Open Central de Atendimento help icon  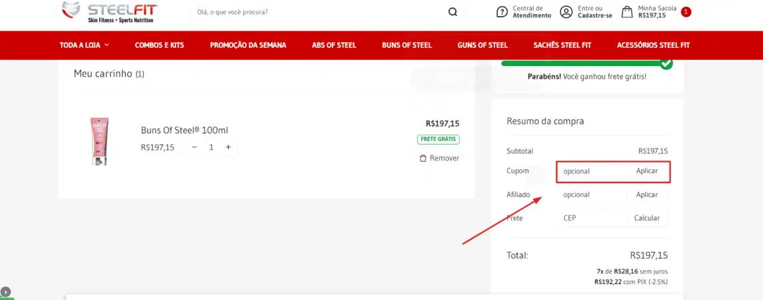pos(502,12)
